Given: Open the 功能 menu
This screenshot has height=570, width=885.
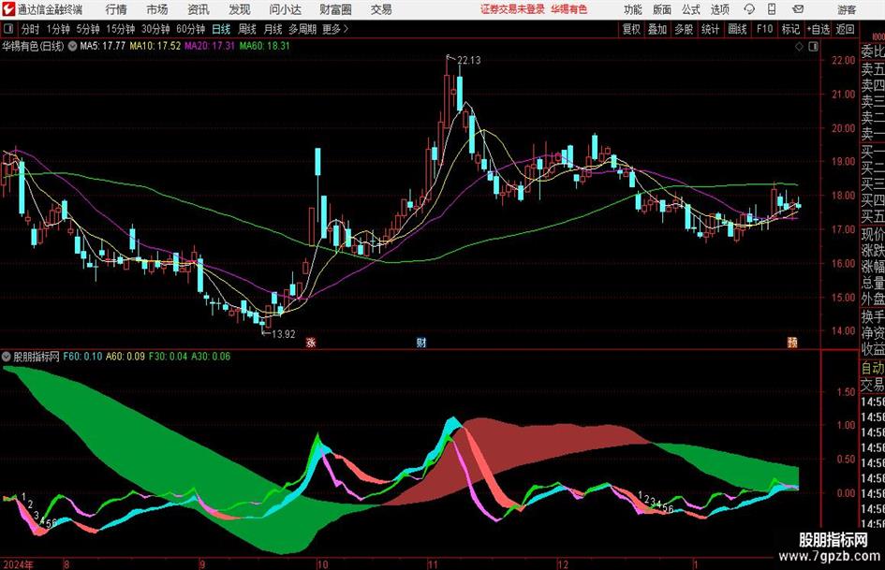Looking at the screenshot, I should tap(633, 9).
